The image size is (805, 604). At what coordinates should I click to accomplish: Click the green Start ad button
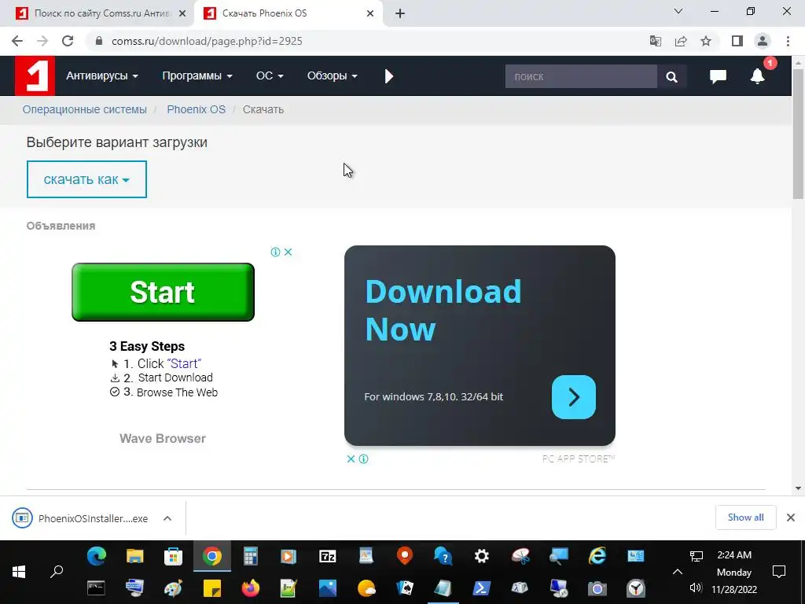pos(164,293)
